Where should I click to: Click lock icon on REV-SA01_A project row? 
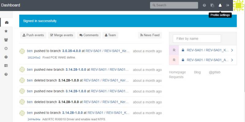click(183, 60)
